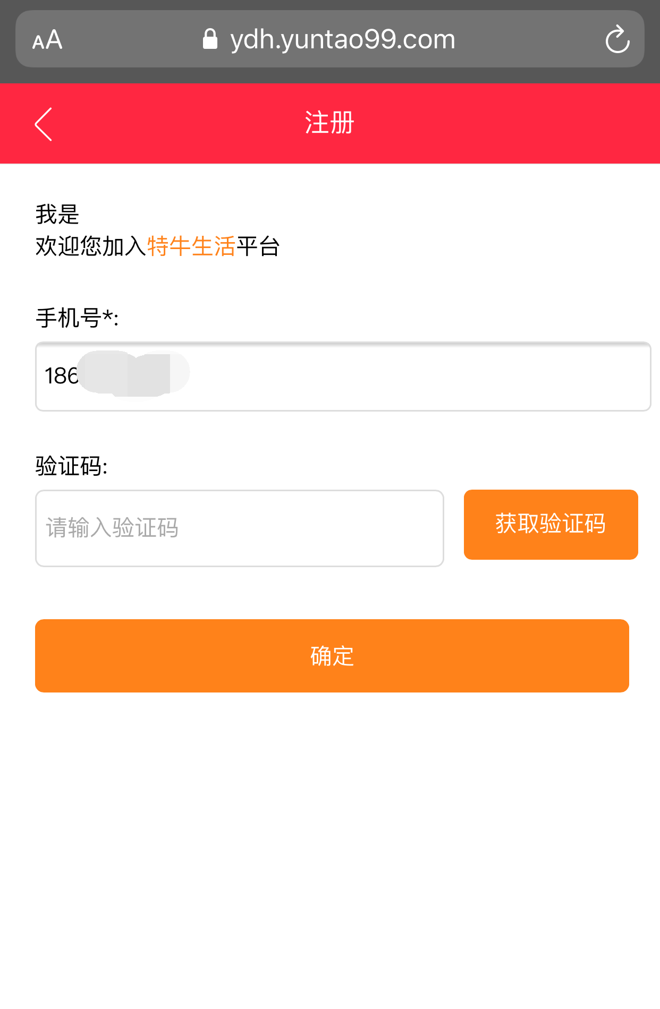660x1009 pixels.
Task: Click the asterisk after 手机号
Action: tap(108, 316)
